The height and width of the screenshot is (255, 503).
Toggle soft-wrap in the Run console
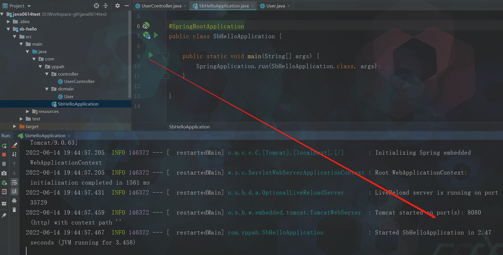click(14, 182)
